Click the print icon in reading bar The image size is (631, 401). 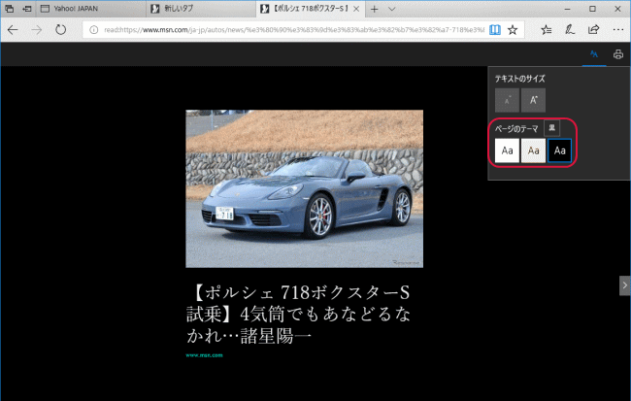pyautogui.click(x=618, y=54)
